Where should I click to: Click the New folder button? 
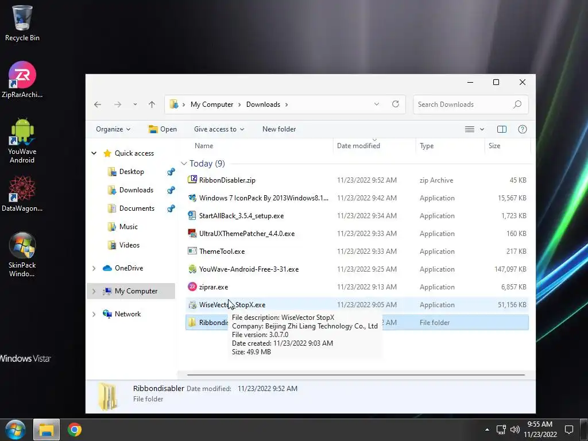click(279, 129)
